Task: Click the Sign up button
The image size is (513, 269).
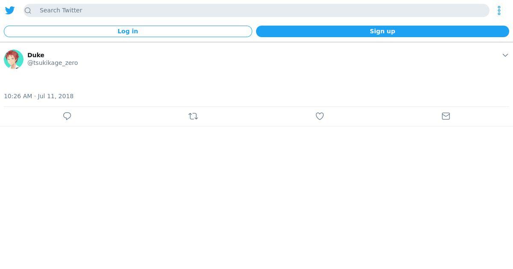Action: (x=382, y=31)
